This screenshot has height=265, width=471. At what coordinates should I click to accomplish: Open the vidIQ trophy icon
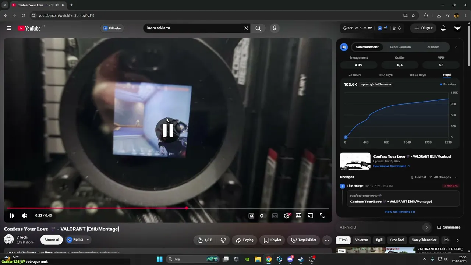coord(394,28)
